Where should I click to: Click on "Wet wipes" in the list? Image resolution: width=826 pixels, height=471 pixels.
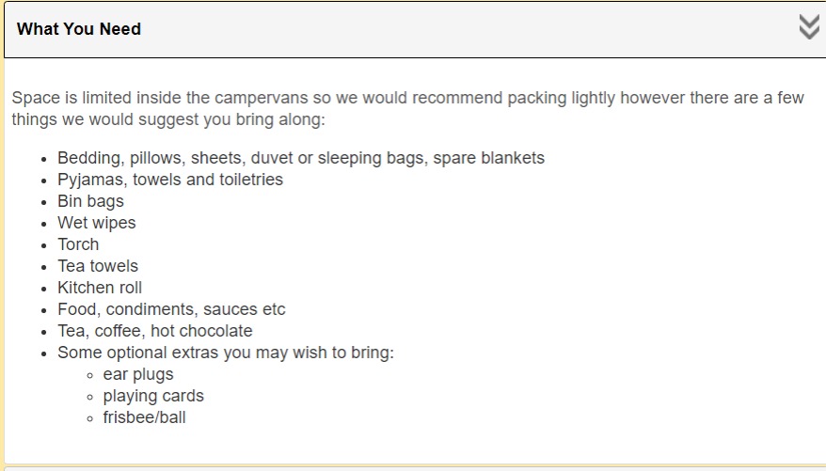(x=97, y=223)
